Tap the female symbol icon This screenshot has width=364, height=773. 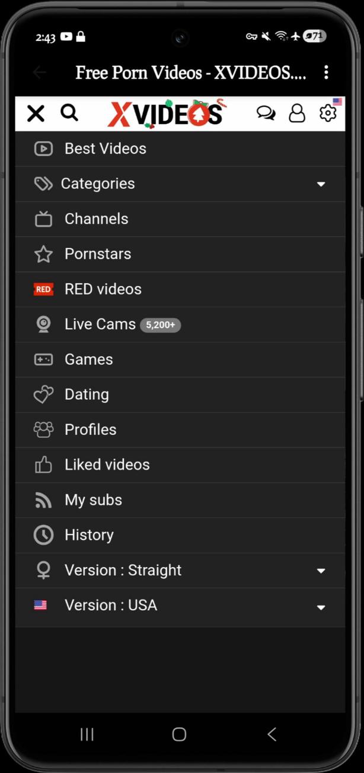[43, 570]
